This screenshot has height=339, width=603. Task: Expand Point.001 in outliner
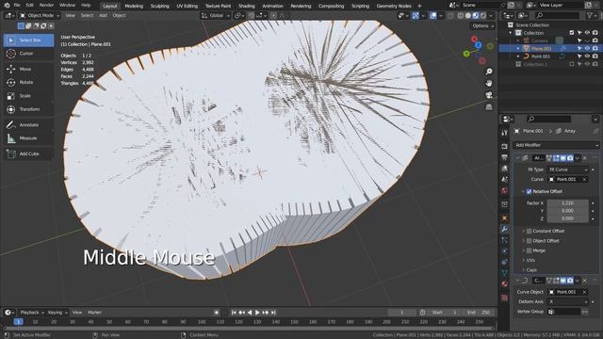pyautogui.click(x=518, y=56)
